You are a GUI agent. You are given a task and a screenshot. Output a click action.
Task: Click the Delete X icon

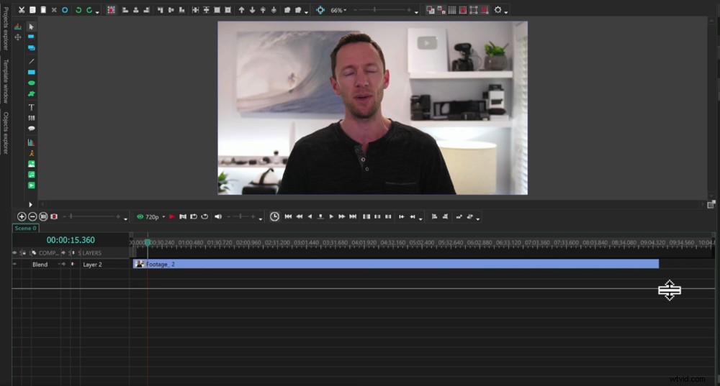tap(54, 9)
